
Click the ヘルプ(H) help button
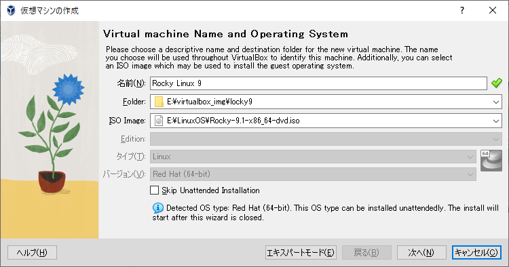coord(32,252)
